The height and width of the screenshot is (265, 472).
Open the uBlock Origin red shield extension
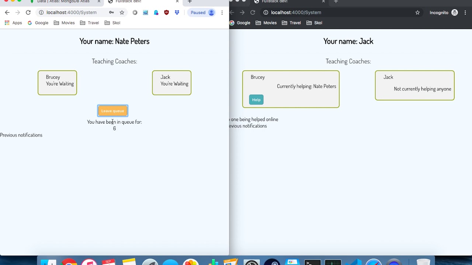click(x=167, y=13)
